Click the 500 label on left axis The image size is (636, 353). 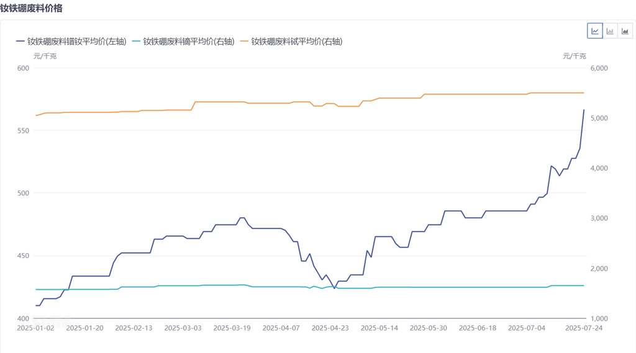23,194
